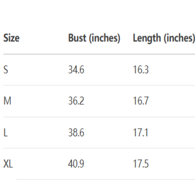This screenshot has width=195, height=195.
Task: Click the divider line under the header row
Action: [x=97, y=54]
